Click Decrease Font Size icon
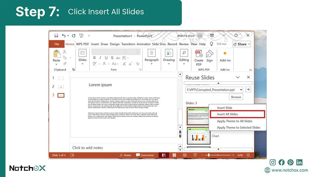Image resolution: width=315 pixels, height=177 pixels. pos(131,64)
